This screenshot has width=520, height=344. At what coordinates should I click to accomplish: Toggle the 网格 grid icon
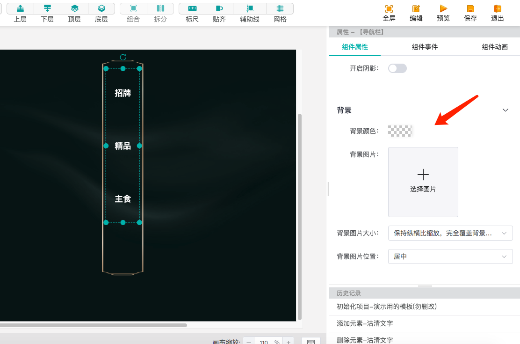click(280, 12)
